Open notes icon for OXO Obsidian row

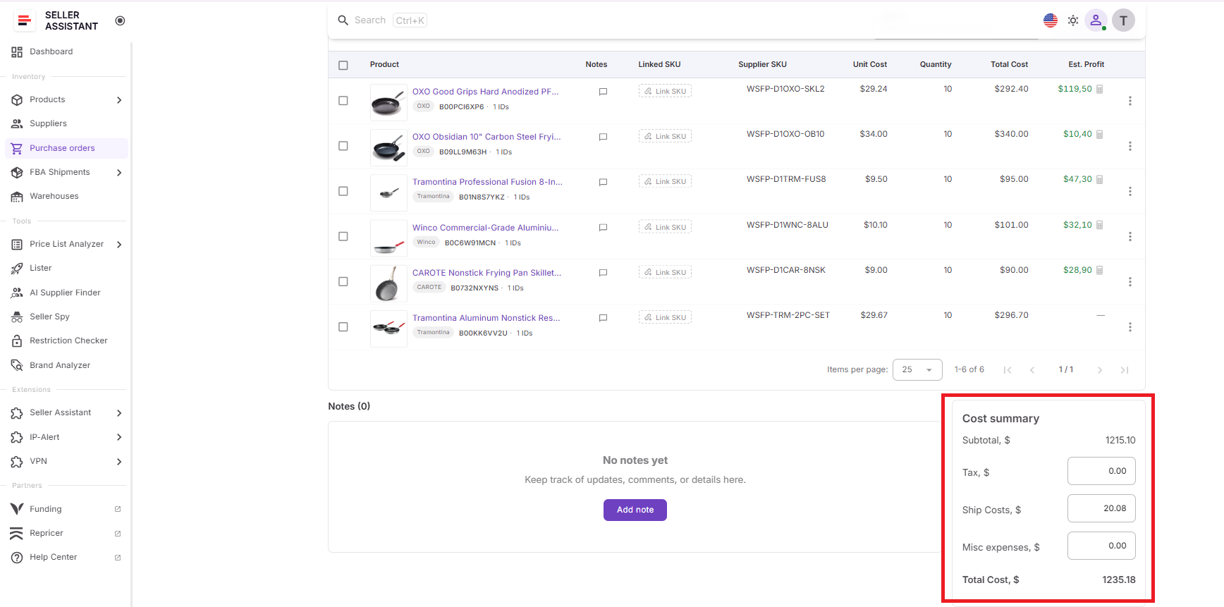603,137
